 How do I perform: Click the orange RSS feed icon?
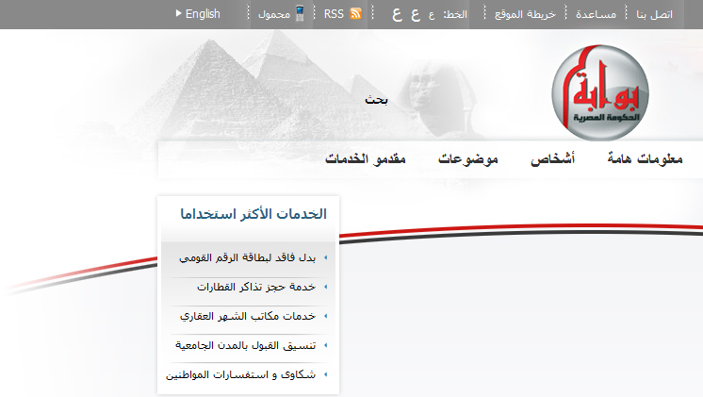click(356, 14)
